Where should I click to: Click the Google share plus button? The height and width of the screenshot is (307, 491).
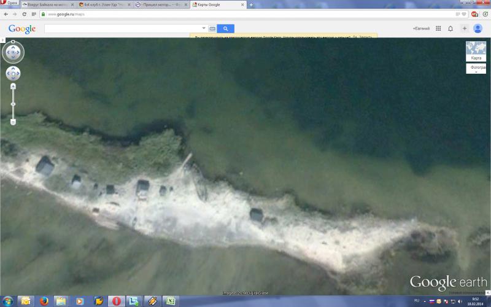pyautogui.click(x=465, y=28)
